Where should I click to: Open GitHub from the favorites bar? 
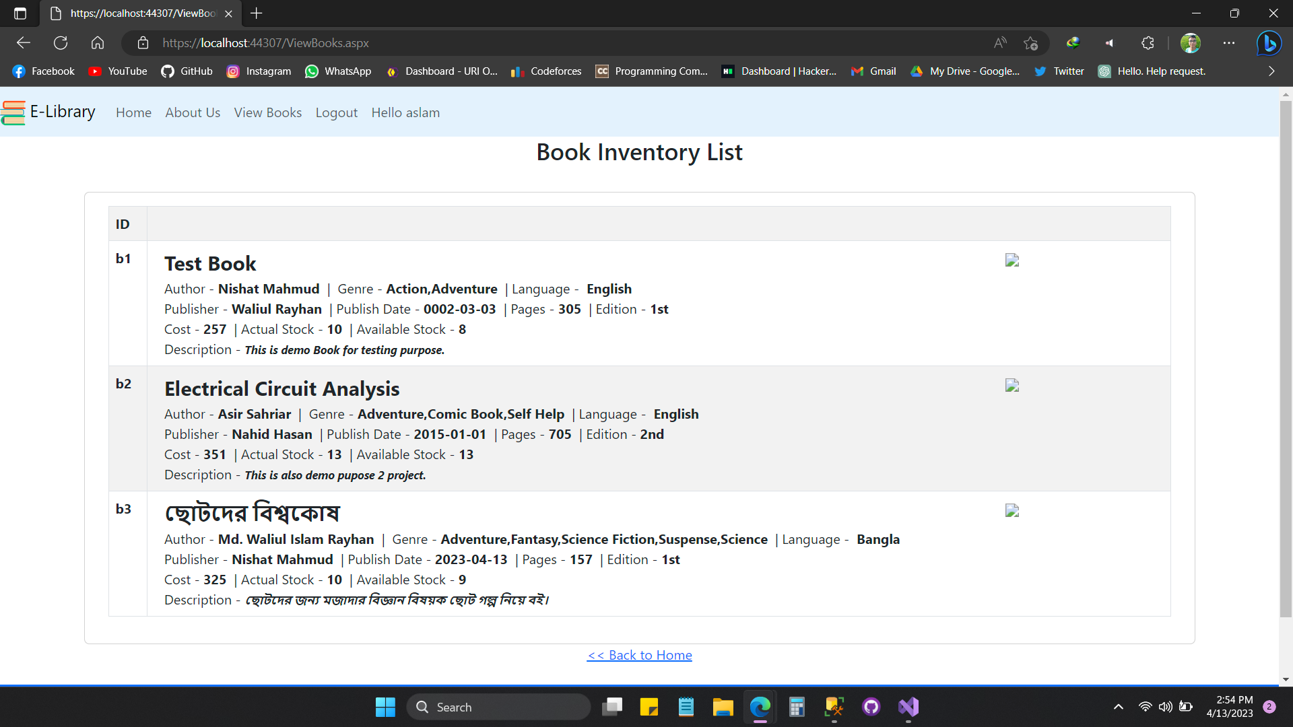(187, 71)
